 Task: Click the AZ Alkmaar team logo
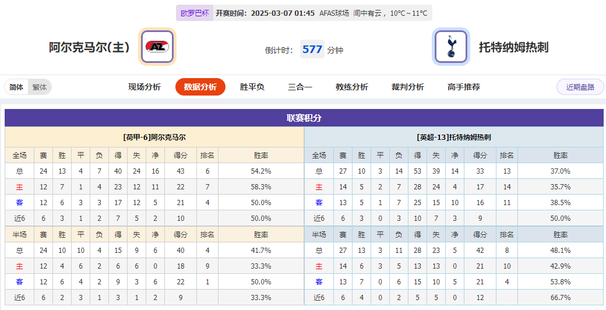coord(157,47)
